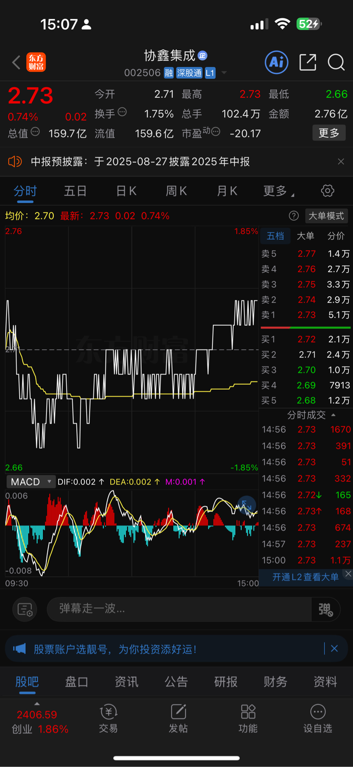This screenshot has height=767, width=353.
Task: Tap the info icon next to 市盈动
Action: coord(216,132)
